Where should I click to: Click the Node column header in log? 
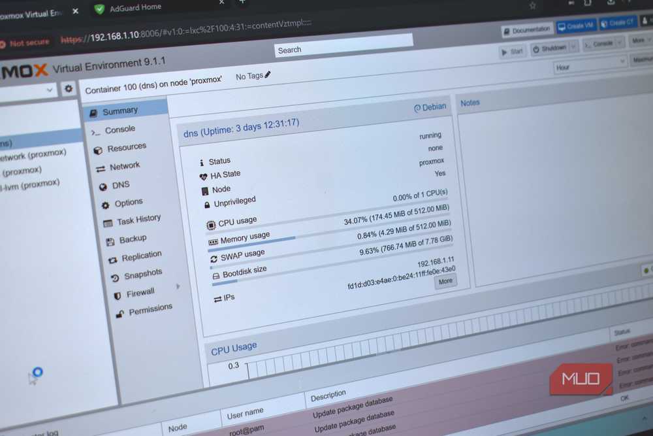coord(178,428)
